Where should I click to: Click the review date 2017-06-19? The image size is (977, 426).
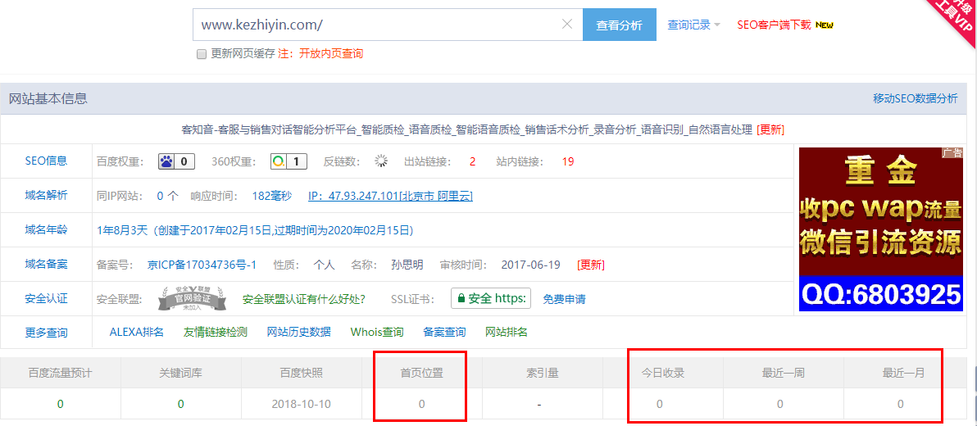coord(530,265)
